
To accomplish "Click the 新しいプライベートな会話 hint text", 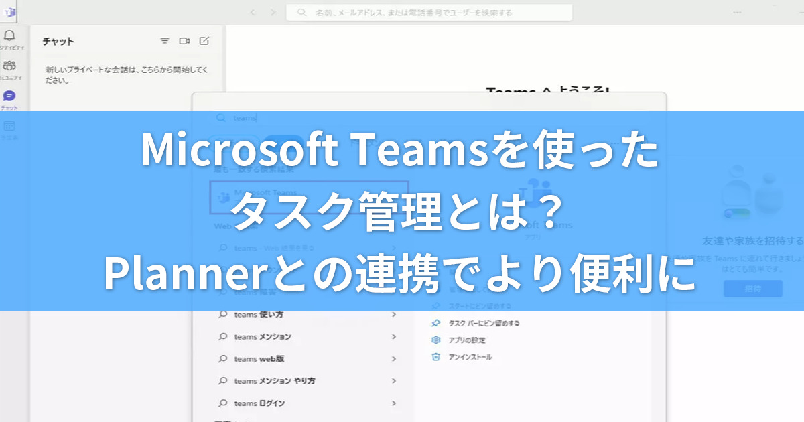I will click(x=127, y=74).
